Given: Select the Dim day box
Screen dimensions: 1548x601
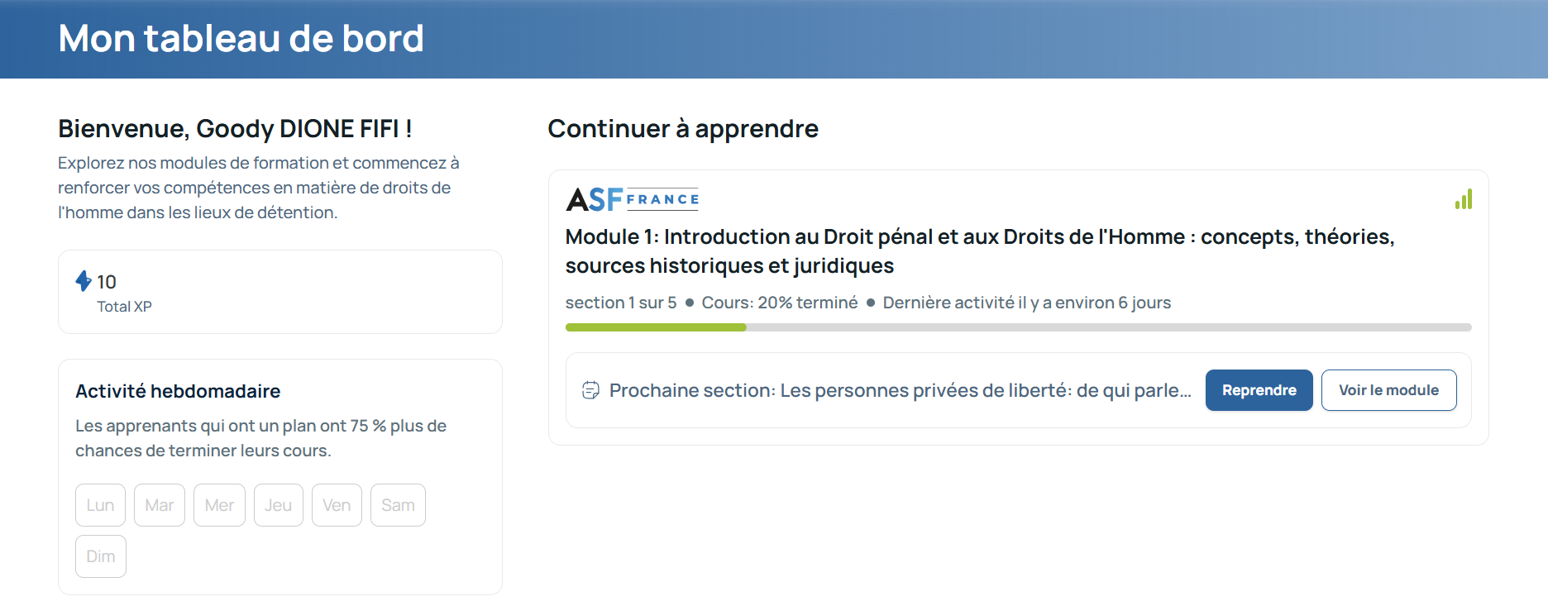Looking at the screenshot, I should pyautogui.click(x=101, y=556).
